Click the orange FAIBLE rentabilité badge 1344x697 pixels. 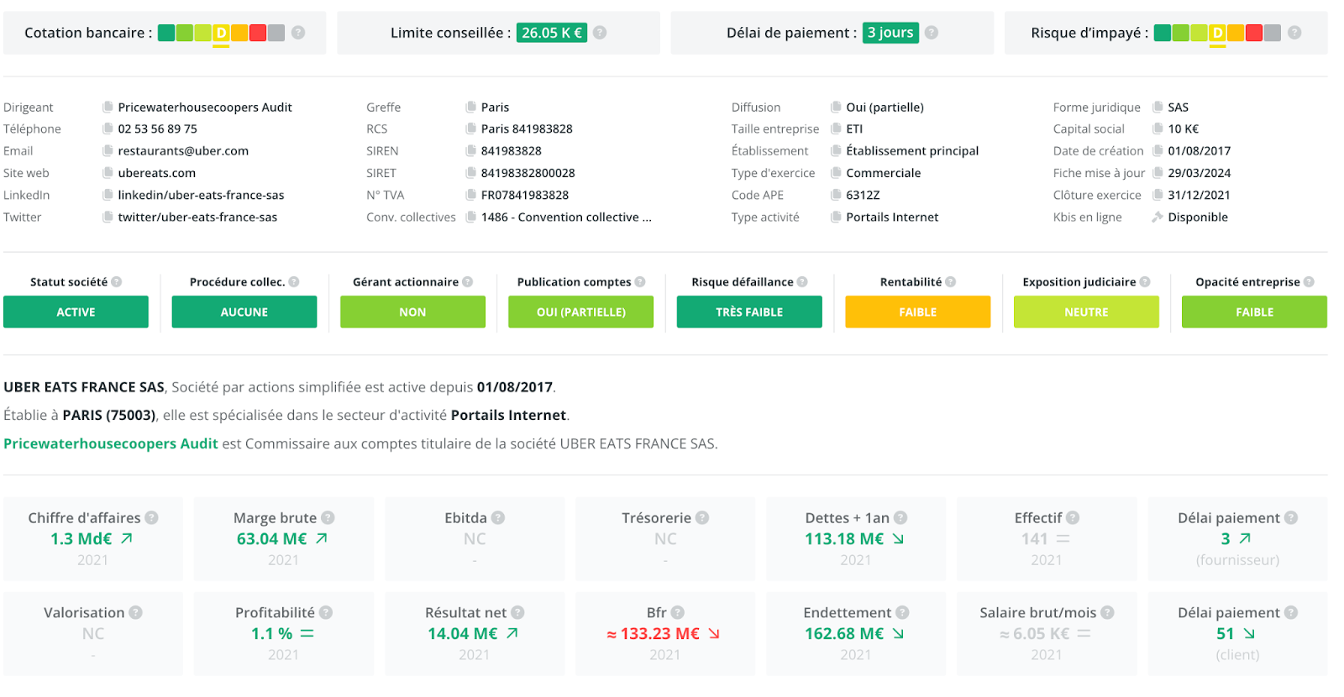click(x=918, y=312)
